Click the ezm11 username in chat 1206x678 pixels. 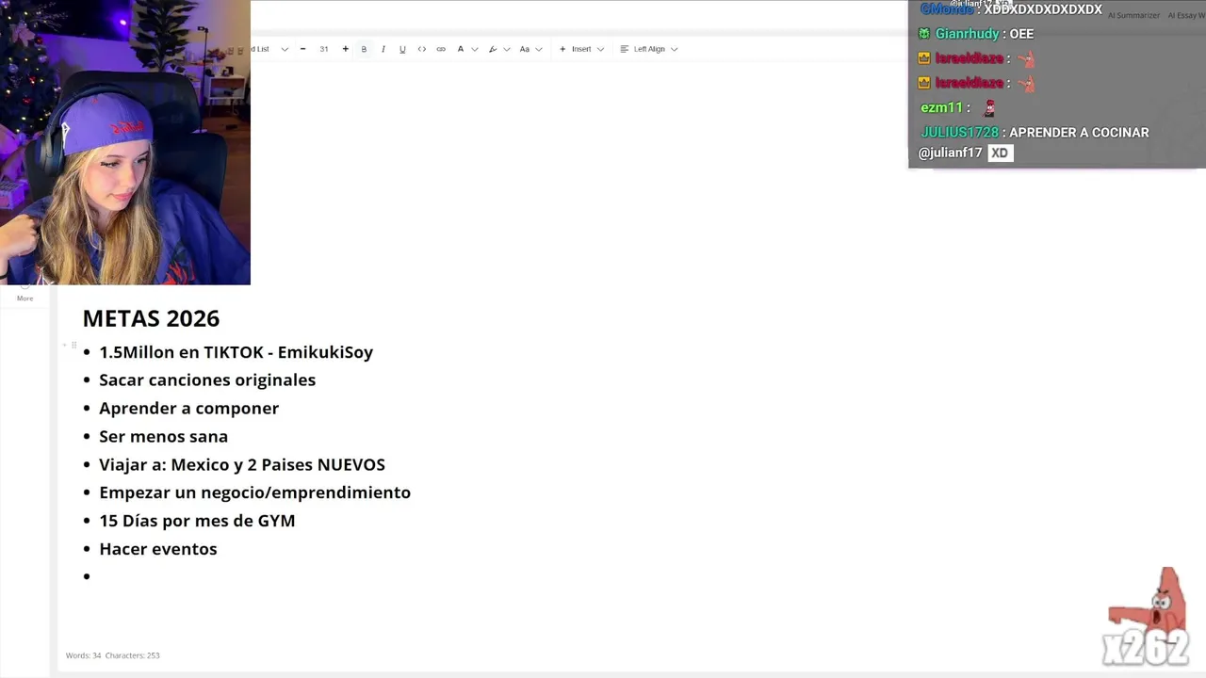(x=941, y=108)
